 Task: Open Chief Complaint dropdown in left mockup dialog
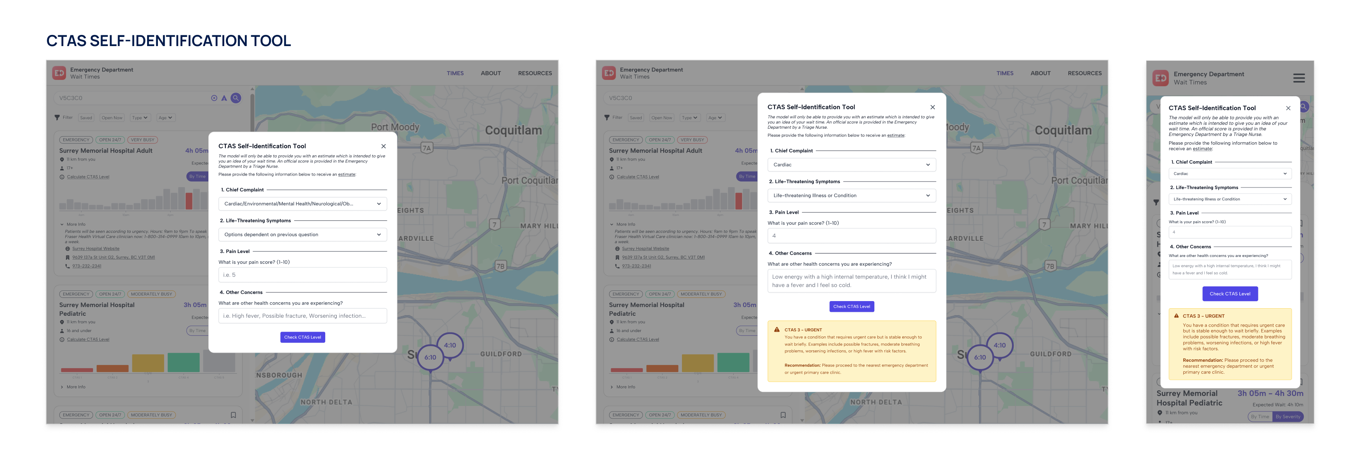(302, 204)
